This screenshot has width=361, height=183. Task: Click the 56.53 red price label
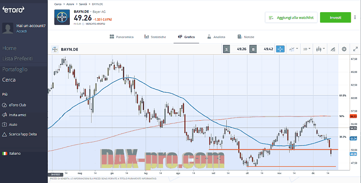(x=353, y=116)
